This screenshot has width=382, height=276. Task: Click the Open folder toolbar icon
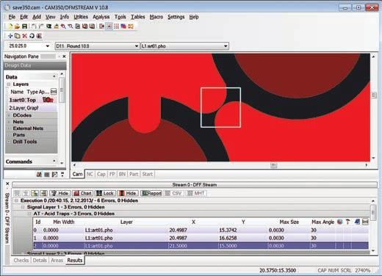[x=17, y=26]
